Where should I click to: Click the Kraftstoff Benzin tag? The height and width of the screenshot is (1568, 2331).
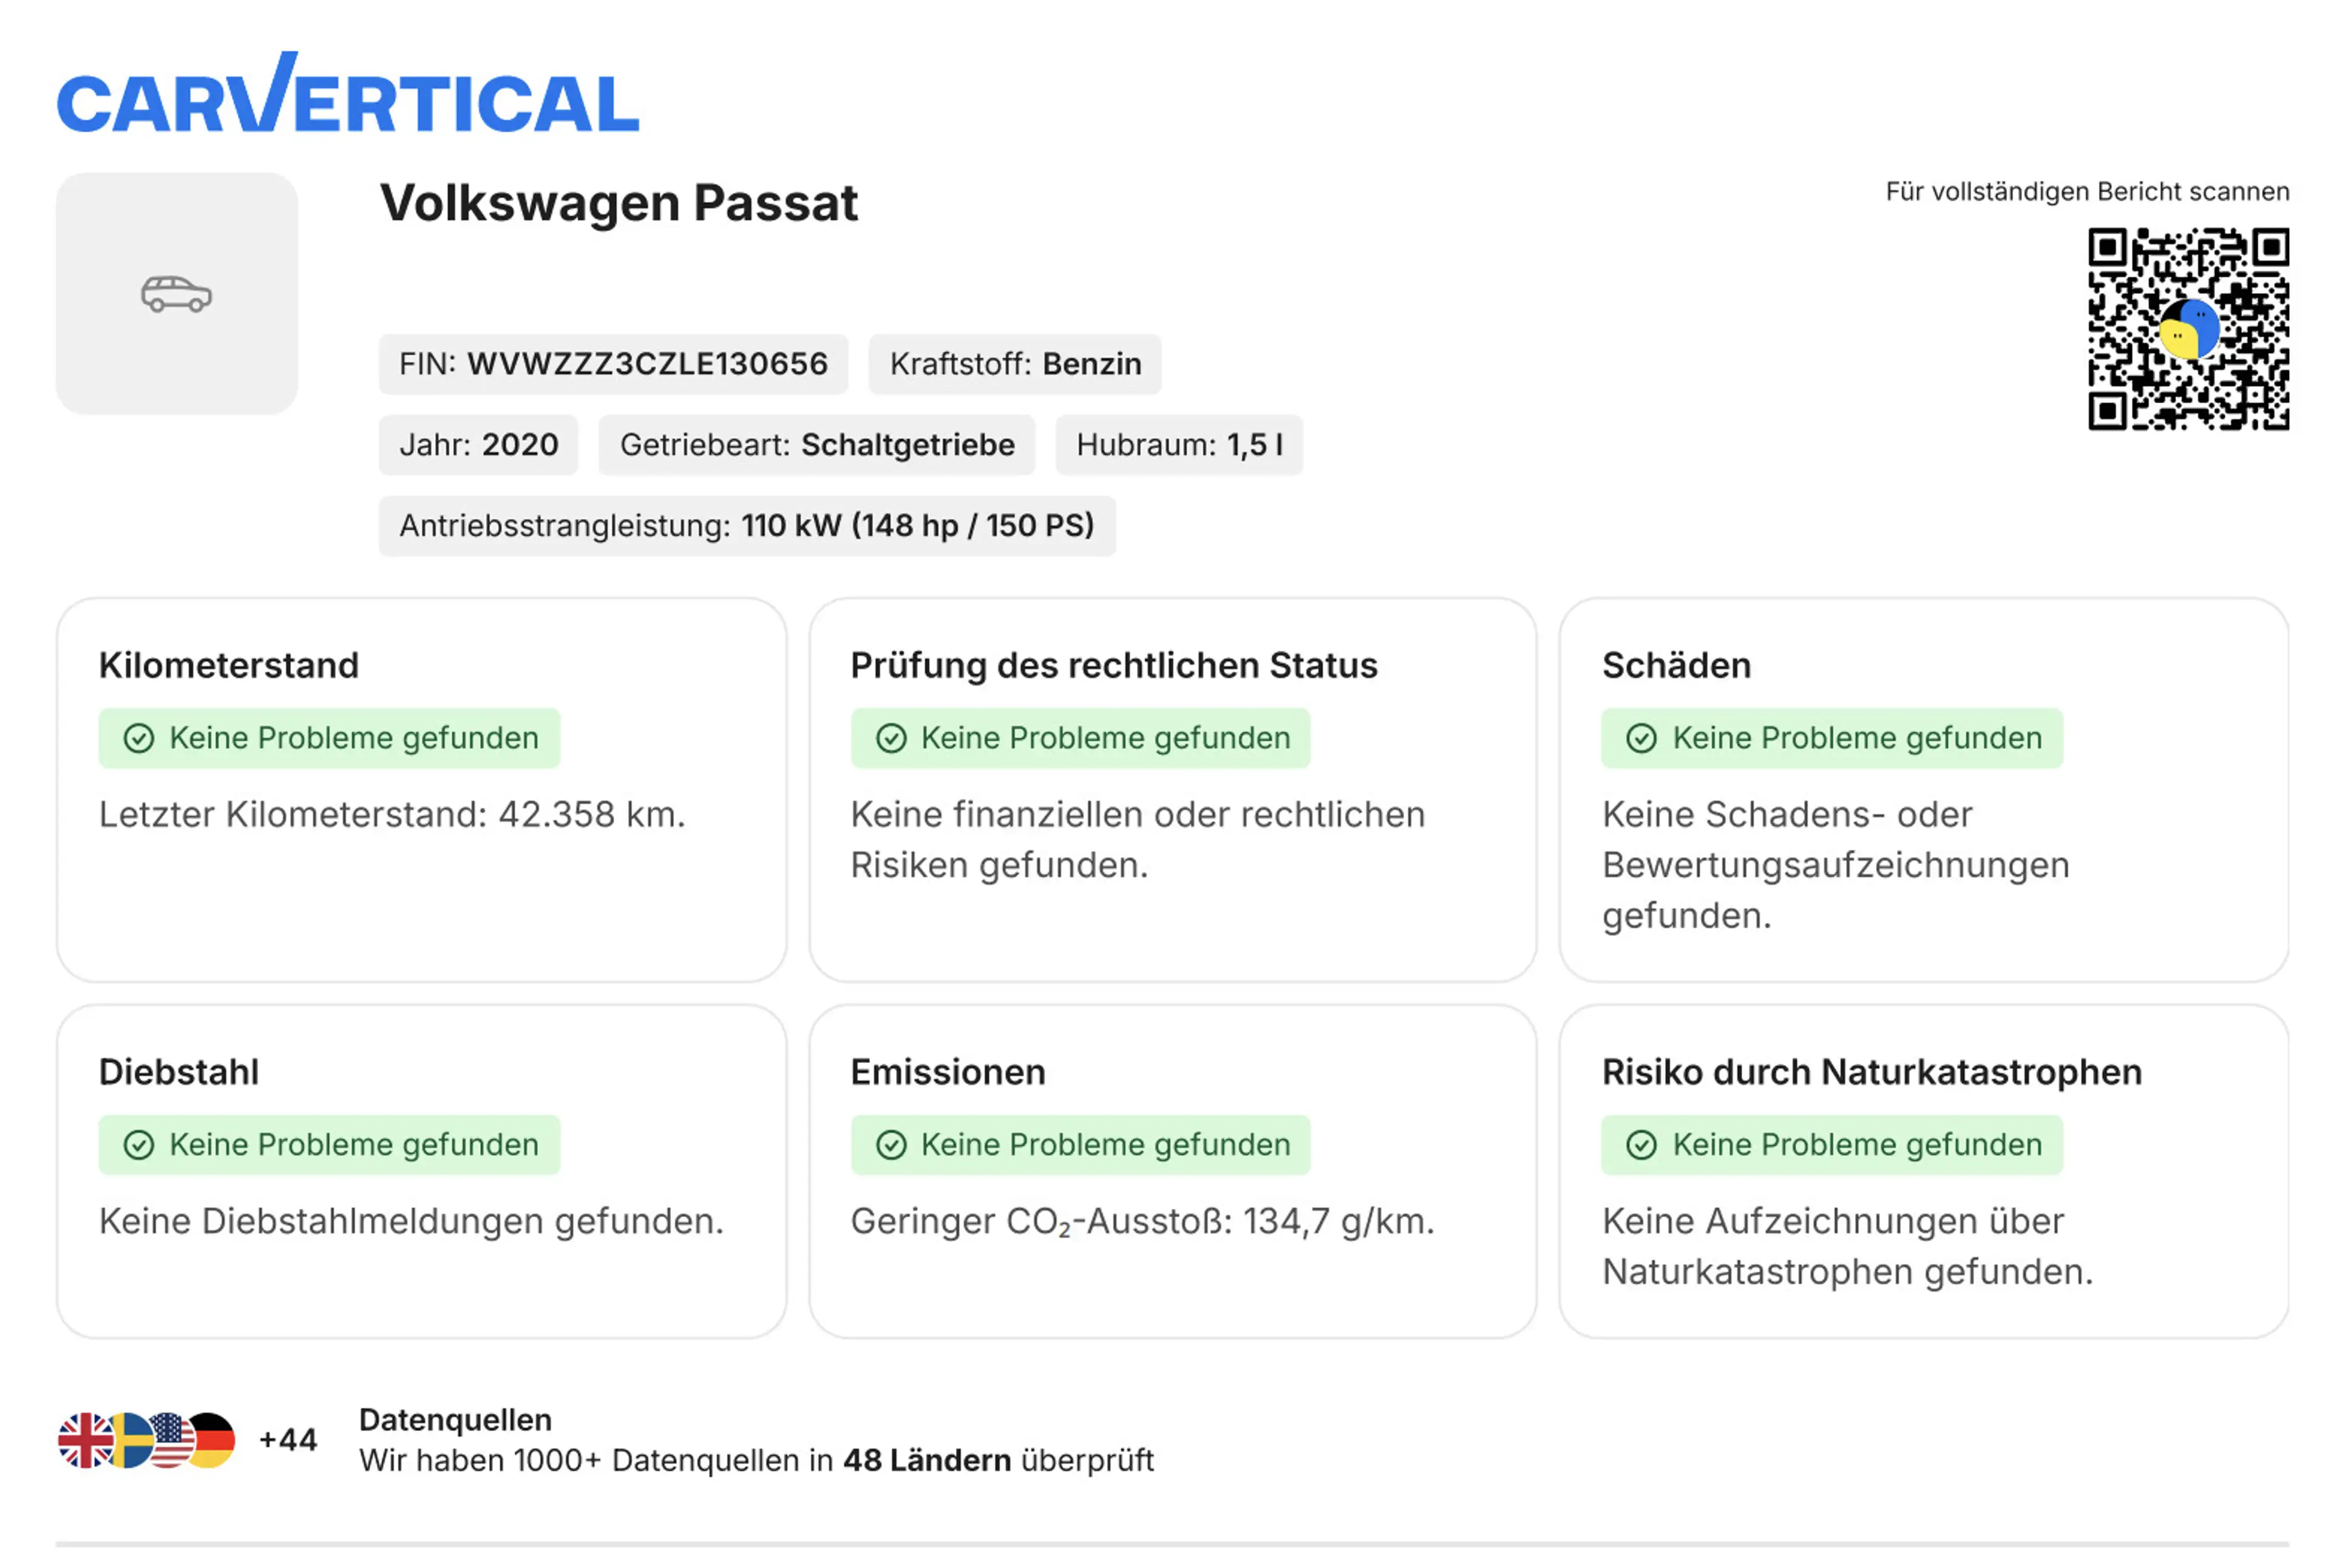point(1015,364)
